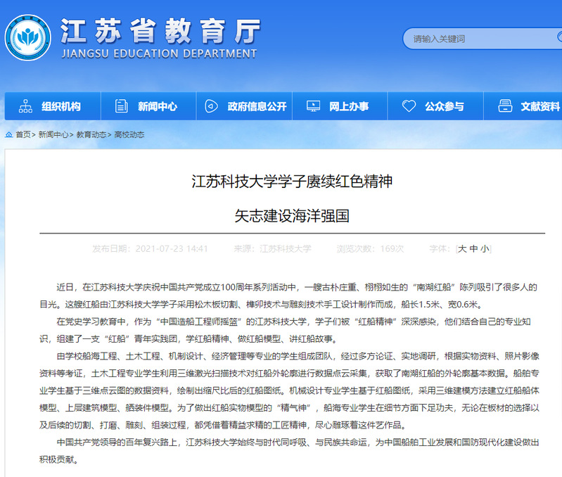
Task: Click the 江苏省教育厅 site title text
Action: [160, 30]
